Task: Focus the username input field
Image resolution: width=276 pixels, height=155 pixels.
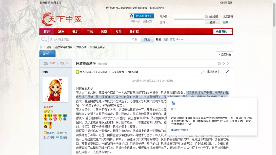Action: pyautogui.click(x=189, y=16)
